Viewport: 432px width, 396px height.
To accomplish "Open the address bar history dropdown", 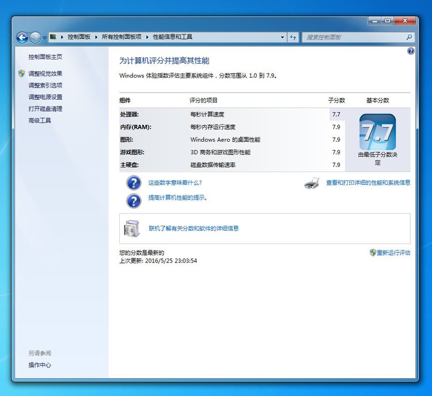I will tap(282, 37).
